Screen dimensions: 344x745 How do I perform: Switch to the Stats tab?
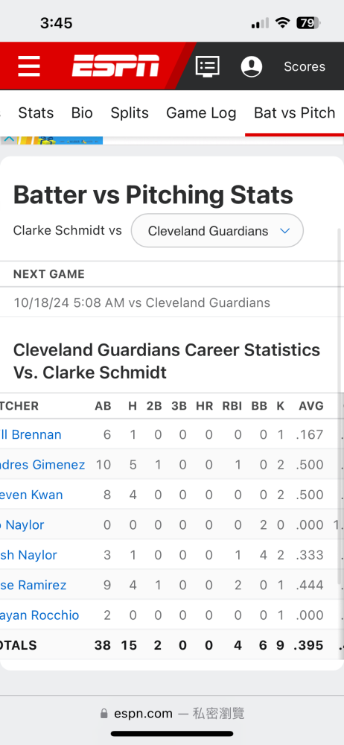[x=36, y=112]
